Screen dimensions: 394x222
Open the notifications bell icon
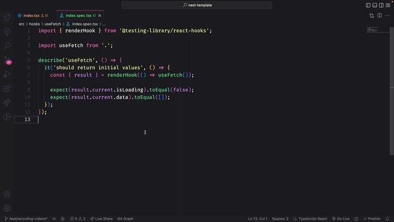[387, 219]
